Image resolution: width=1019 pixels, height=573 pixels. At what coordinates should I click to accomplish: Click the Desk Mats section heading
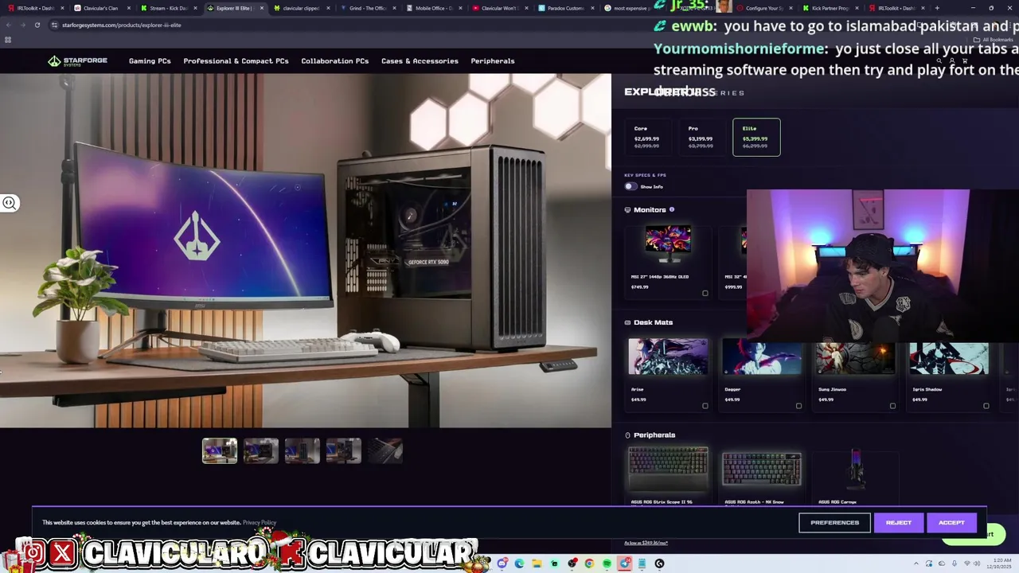653,322
